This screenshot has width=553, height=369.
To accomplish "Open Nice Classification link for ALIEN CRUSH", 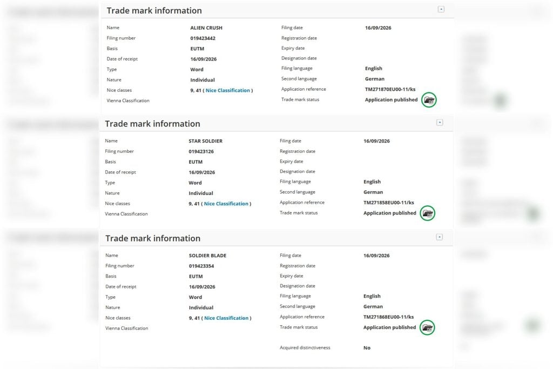I will point(228,90).
